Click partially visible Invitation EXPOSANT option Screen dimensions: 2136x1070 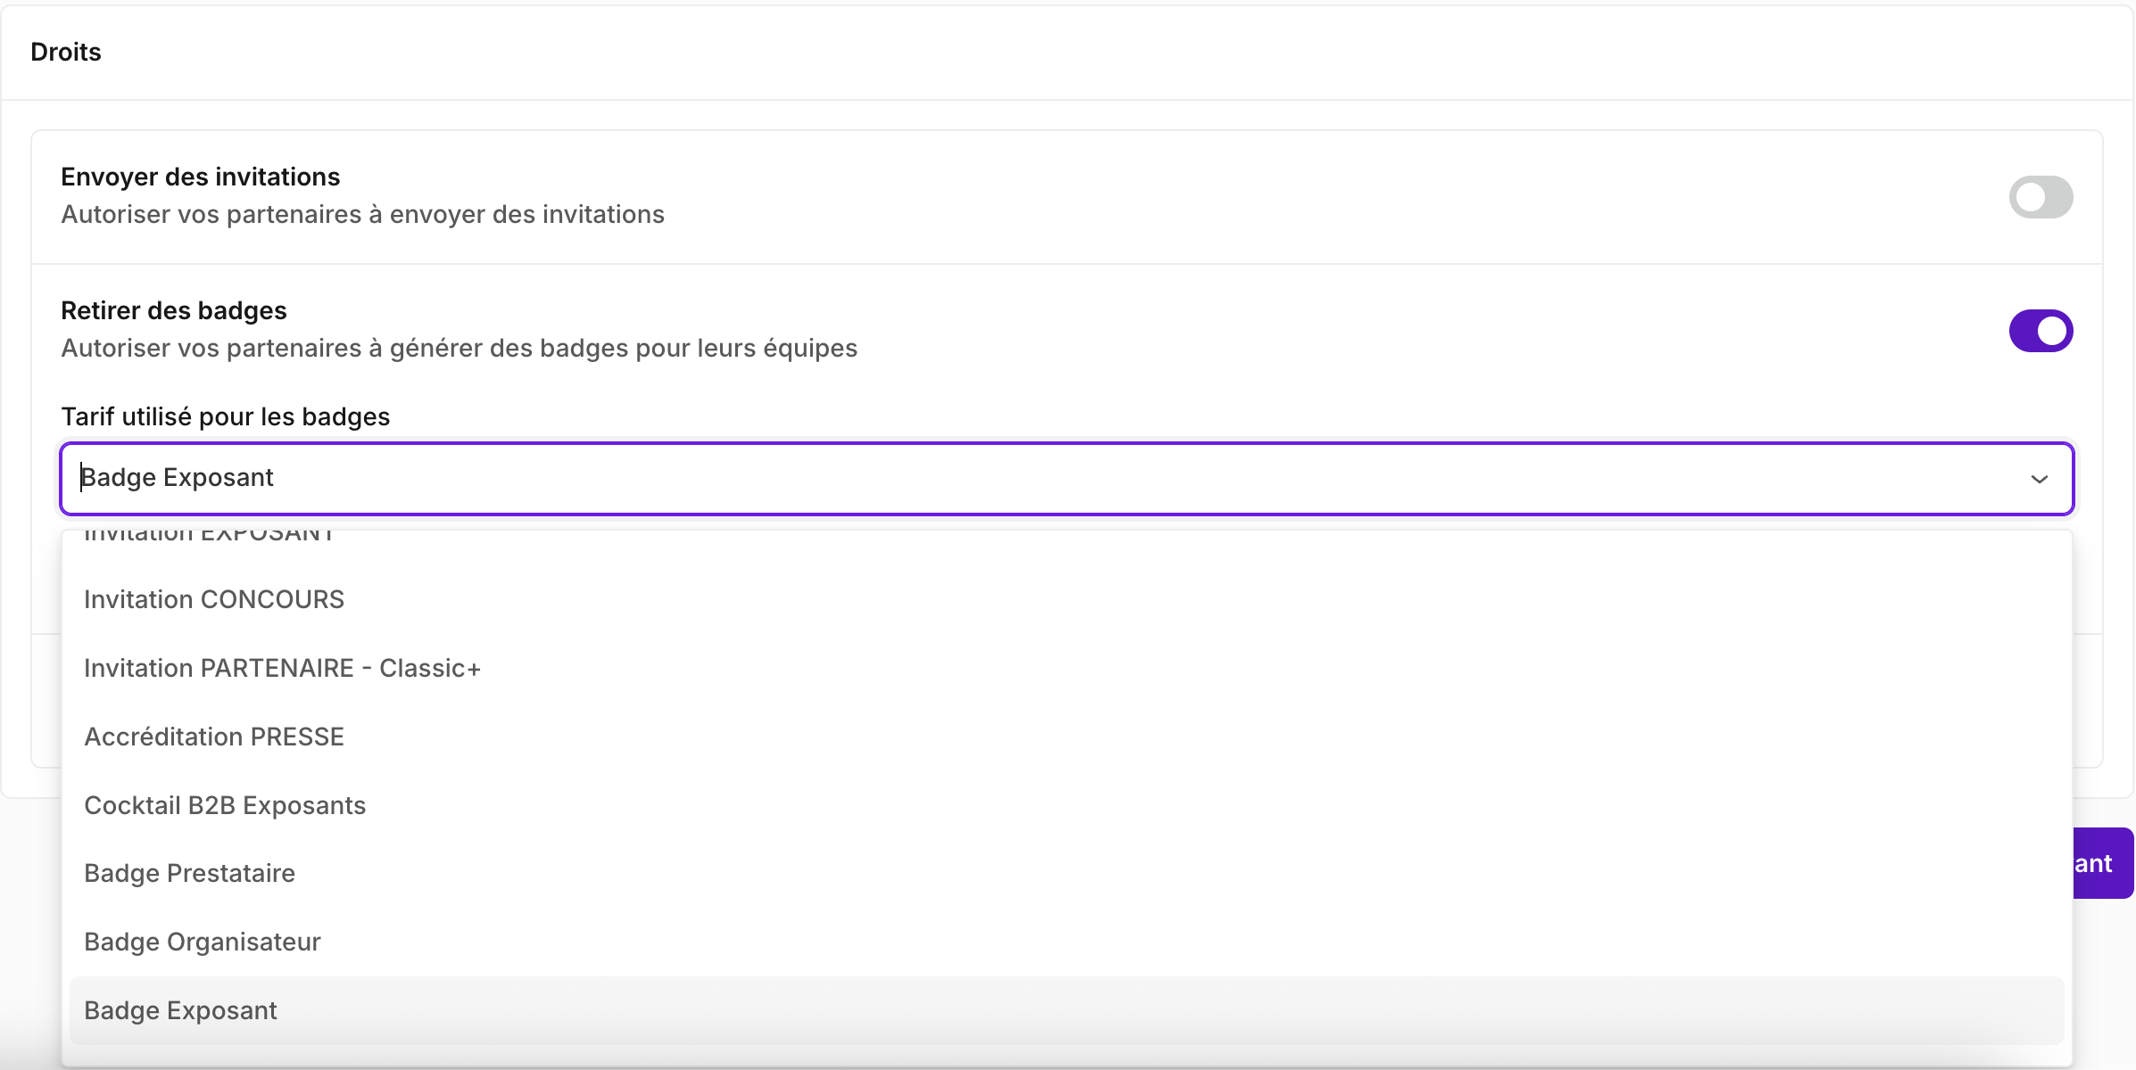(209, 536)
